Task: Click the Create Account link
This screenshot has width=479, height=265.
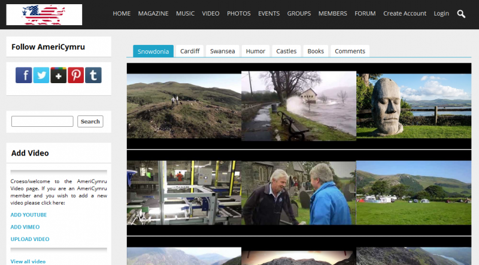Action: [x=405, y=13]
